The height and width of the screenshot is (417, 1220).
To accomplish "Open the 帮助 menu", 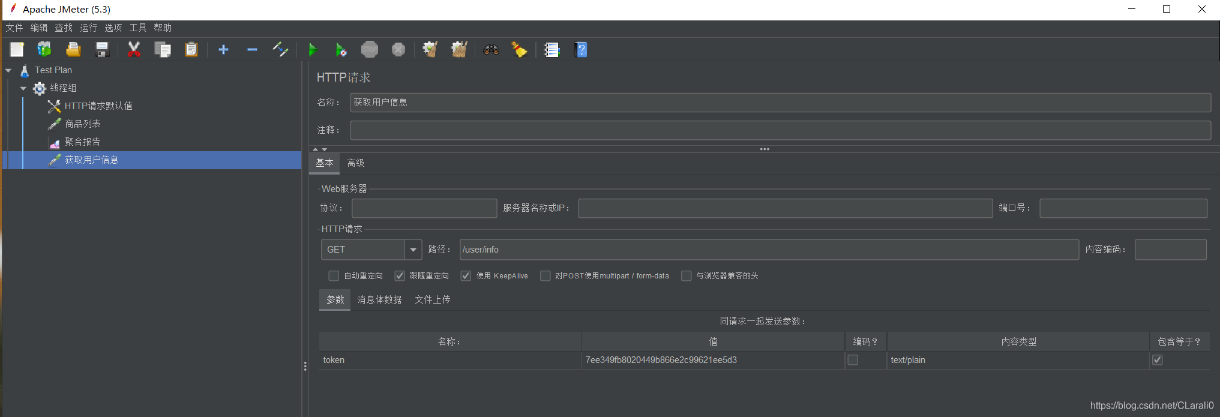I will (x=163, y=28).
